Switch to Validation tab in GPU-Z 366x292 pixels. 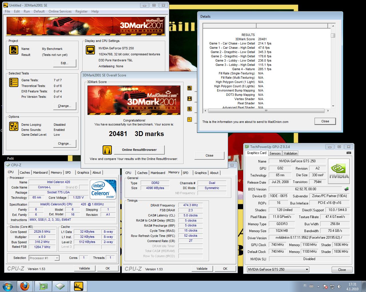[x=291, y=153]
